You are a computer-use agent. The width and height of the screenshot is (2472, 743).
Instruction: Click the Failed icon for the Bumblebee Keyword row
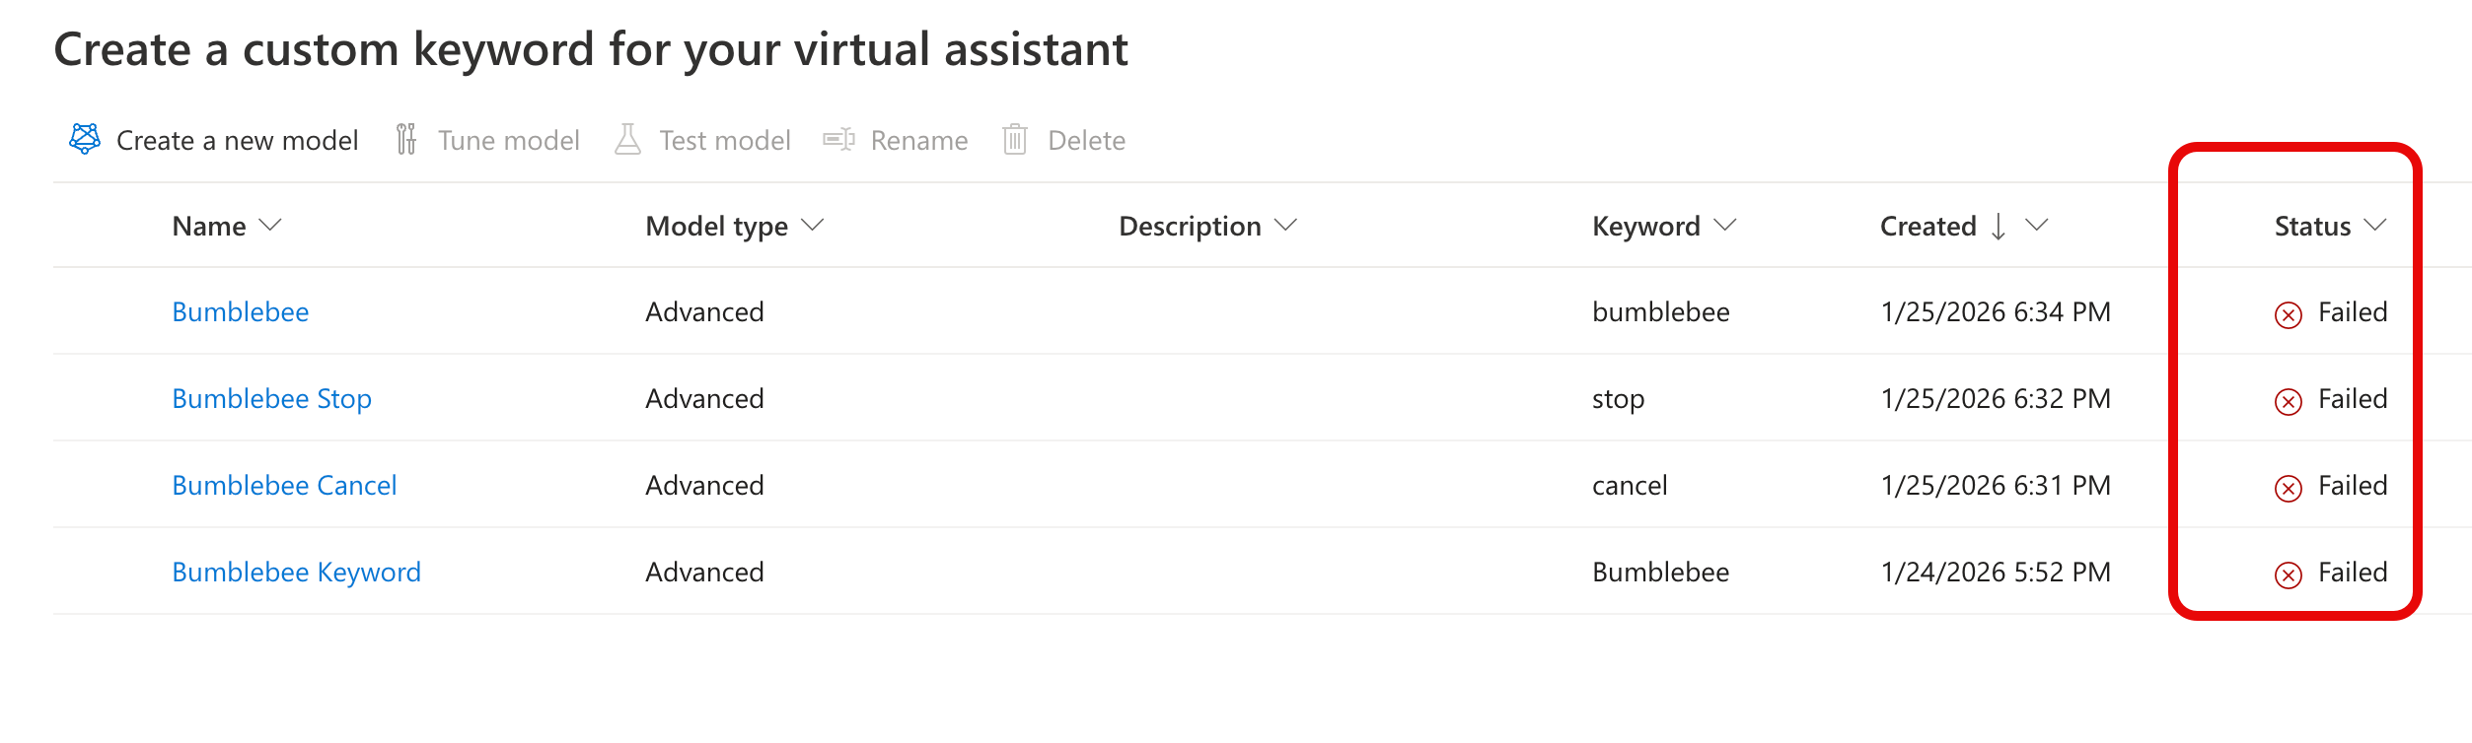tap(2288, 572)
